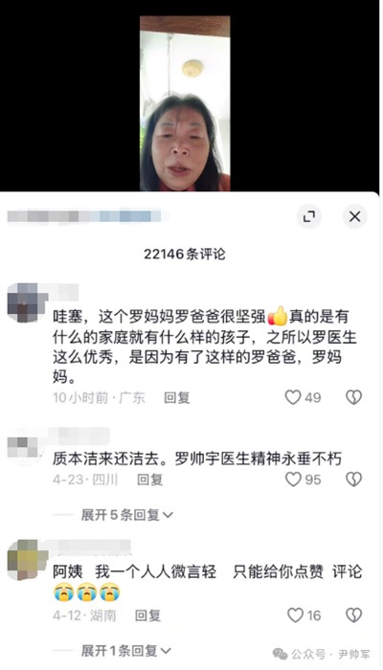Expand 5 replies under Sichuan comment

(x=127, y=515)
